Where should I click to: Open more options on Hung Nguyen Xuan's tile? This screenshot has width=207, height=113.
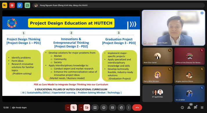(x=202, y=13)
